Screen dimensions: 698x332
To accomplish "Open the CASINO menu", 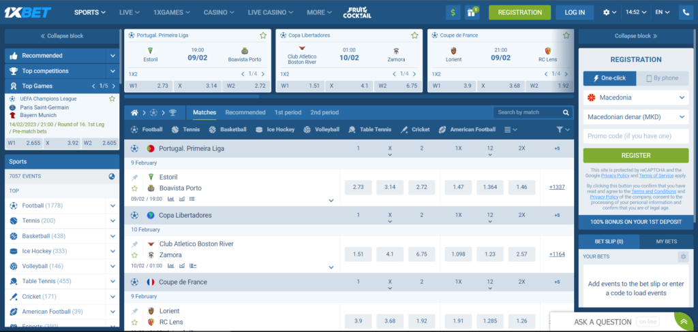I will tap(219, 12).
